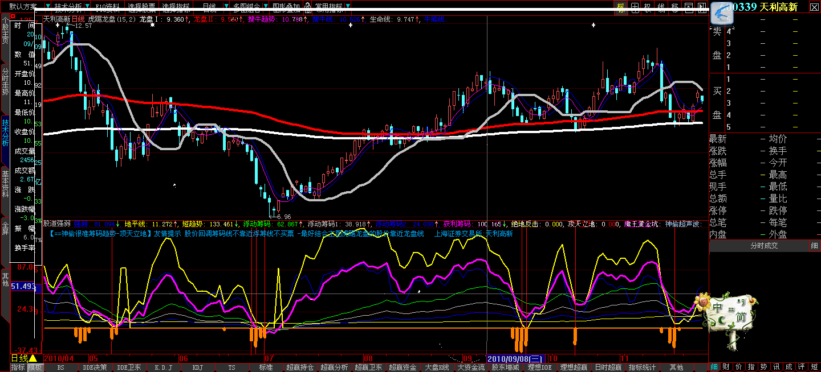Click the red gear icon above sidebar

coord(13,16)
